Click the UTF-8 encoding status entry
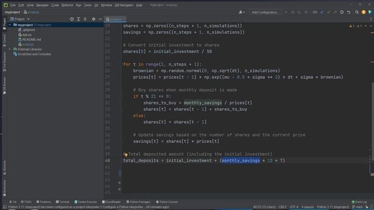Image resolution: width=374 pixels, height=210 pixels. click(x=294, y=207)
